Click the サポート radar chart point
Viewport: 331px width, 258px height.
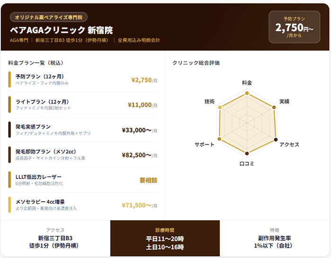(x=219, y=139)
